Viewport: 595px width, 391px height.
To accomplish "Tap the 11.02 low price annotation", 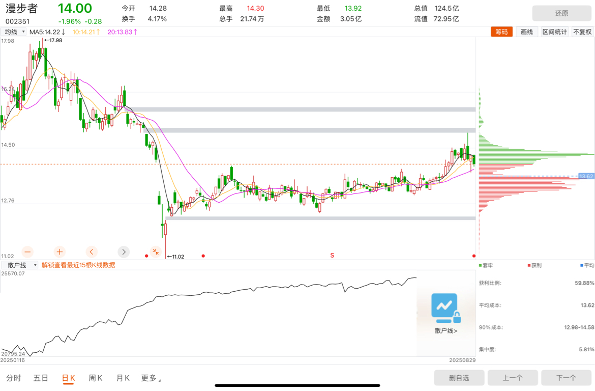I will coord(175,257).
